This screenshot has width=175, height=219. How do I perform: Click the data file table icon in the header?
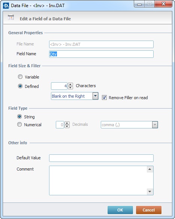click(11, 17)
